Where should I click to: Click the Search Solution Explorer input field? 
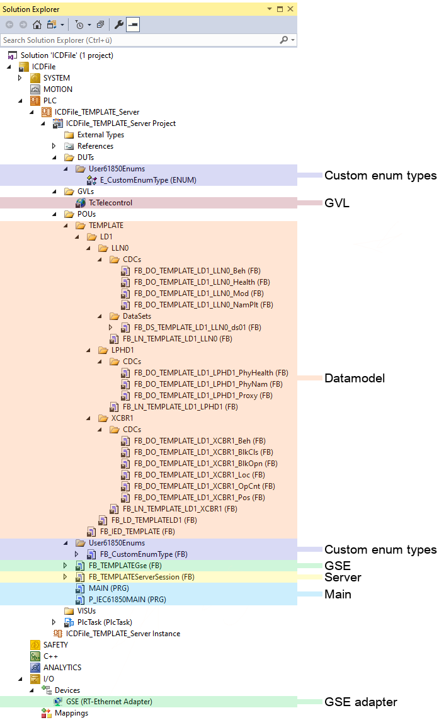(139, 40)
